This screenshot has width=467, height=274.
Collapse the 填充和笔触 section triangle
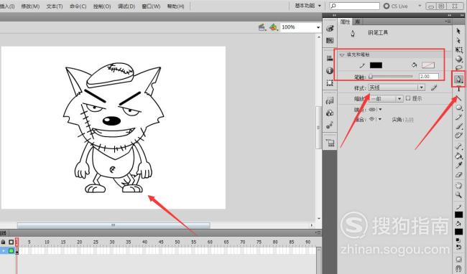pos(342,55)
